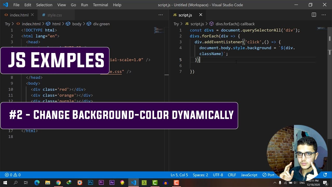Open the Selection menu

pyautogui.click(x=44, y=5)
